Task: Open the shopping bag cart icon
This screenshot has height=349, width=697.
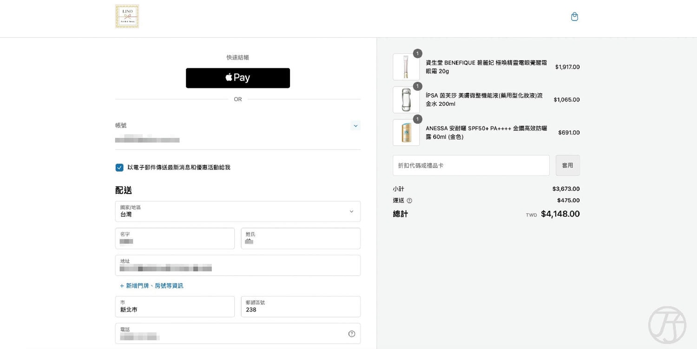Action: pos(574,17)
